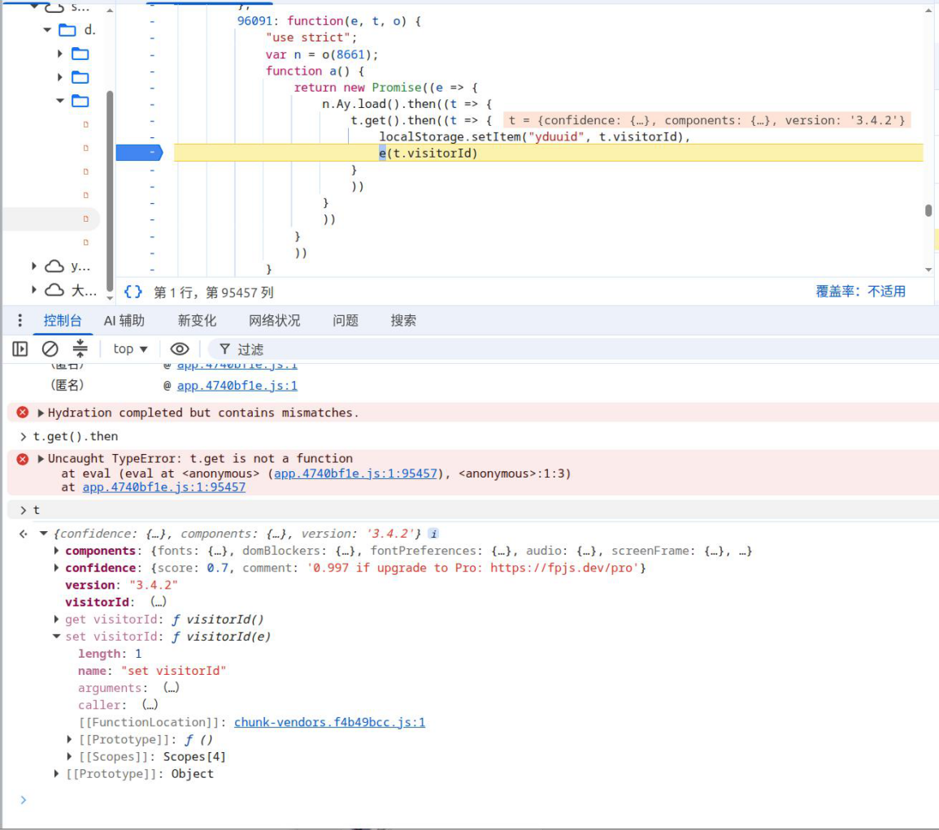Click the error icon beside Uncaught TypeError
This screenshot has height=830, width=939.
22,459
